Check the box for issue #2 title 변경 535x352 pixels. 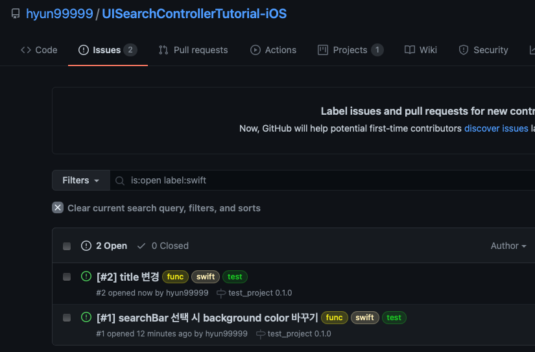[67, 277]
